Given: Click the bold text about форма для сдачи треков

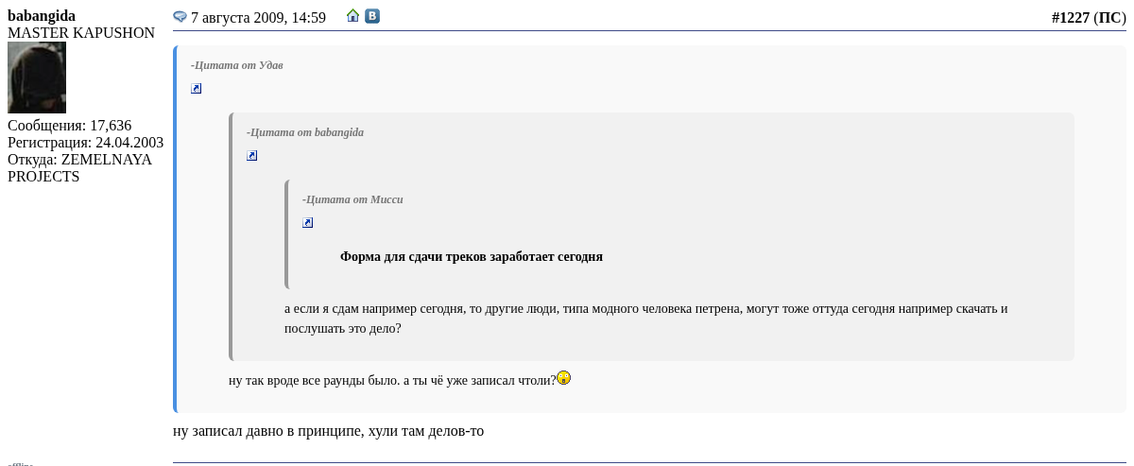Looking at the screenshot, I should pos(471,256).
